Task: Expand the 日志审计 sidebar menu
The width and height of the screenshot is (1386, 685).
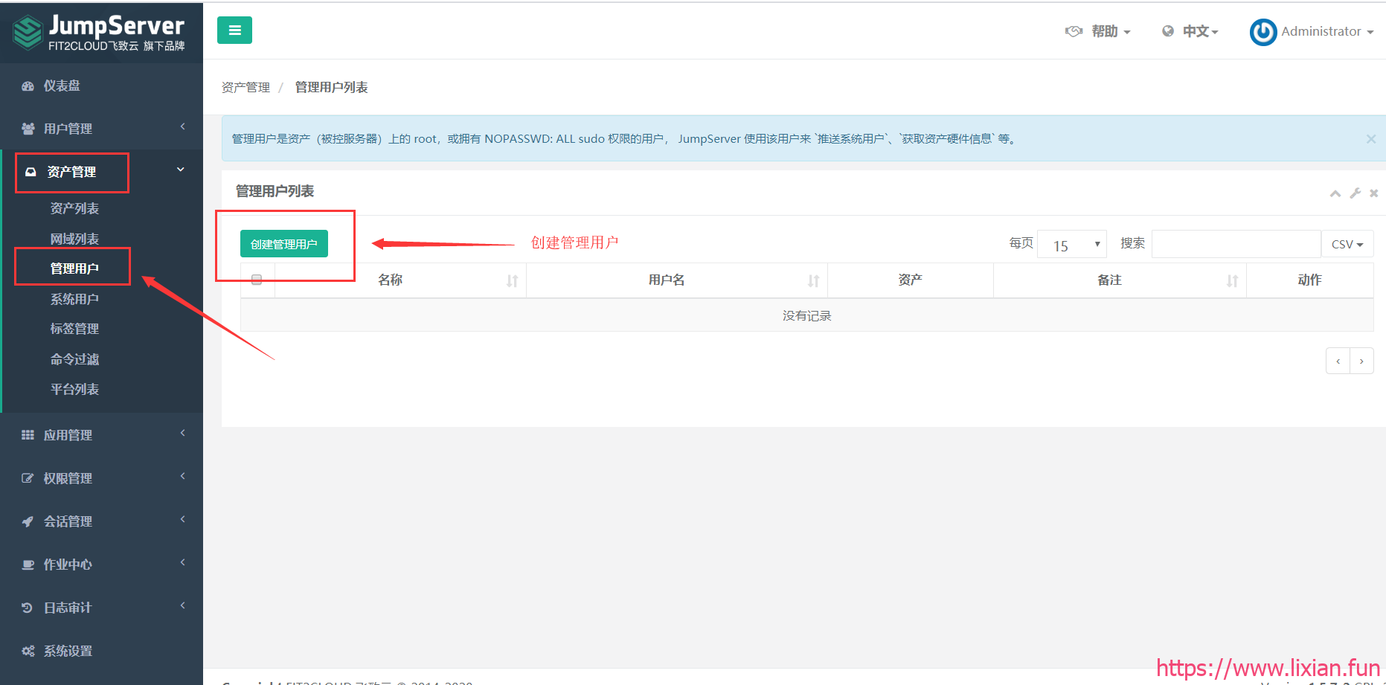Action: click(x=101, y=608)
